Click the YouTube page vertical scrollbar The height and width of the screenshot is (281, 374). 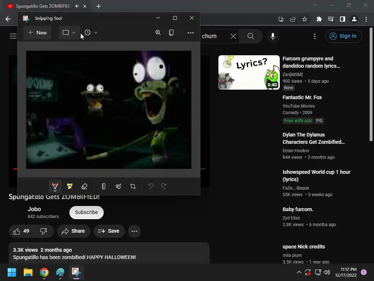(371, 85)
